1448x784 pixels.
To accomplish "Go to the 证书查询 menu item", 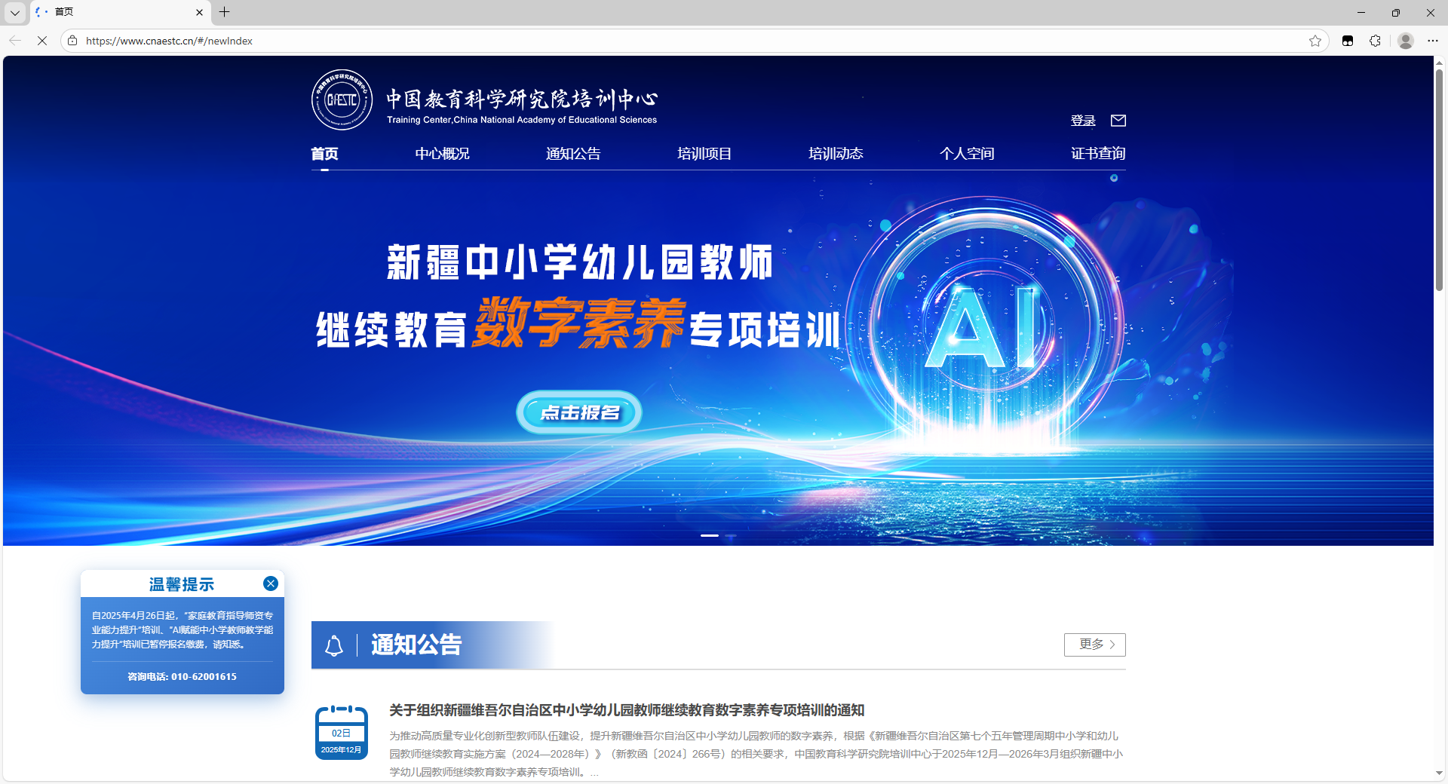I will click(x=1098, y=154).
